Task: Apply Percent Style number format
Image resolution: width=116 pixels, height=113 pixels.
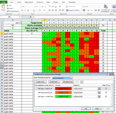Action: point(88,10)
